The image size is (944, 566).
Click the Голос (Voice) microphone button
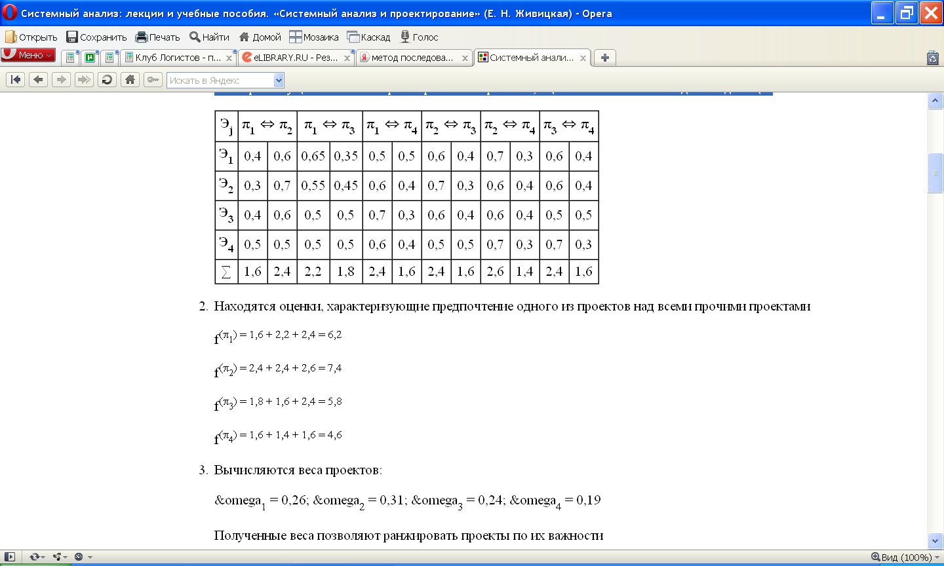[419, 37]
